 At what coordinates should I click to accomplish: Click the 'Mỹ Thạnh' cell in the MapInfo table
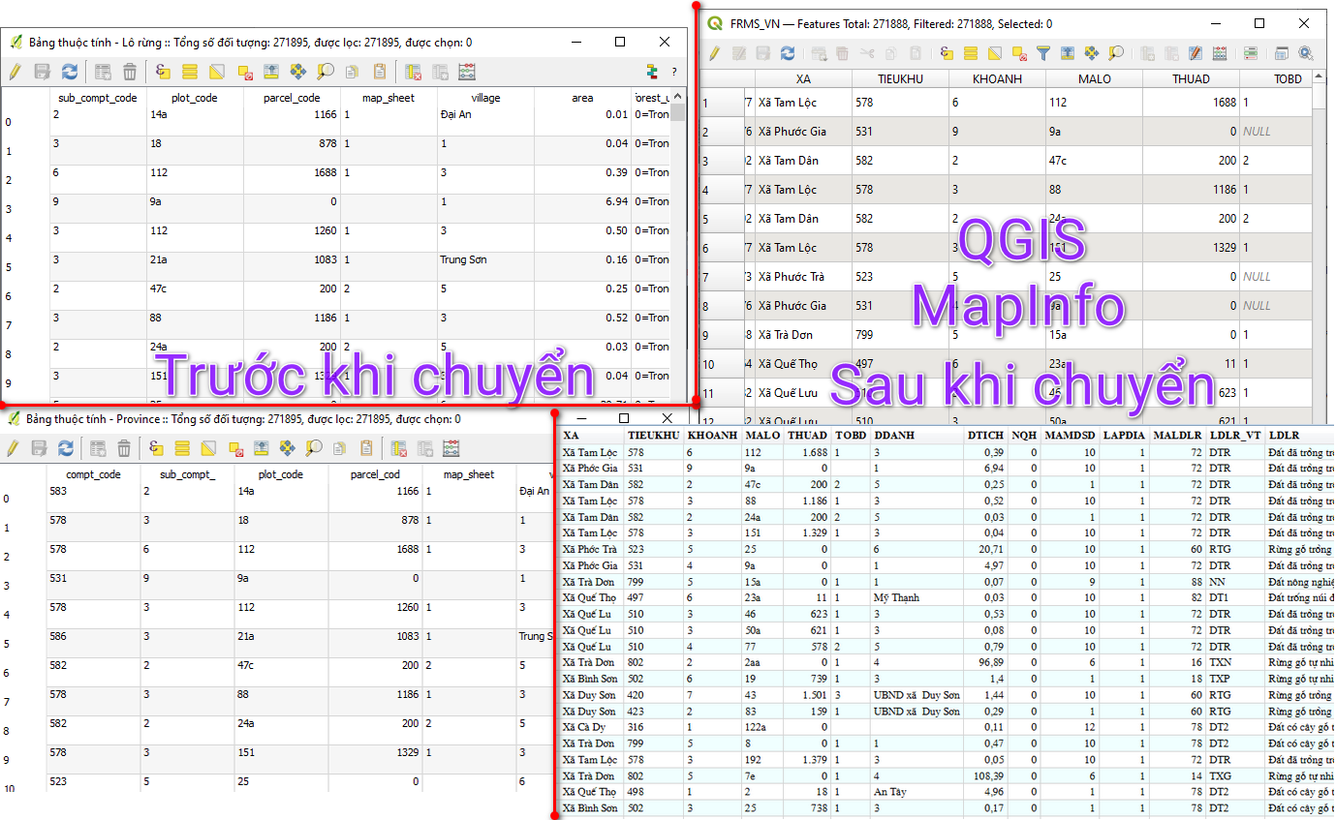pos(917,597)
